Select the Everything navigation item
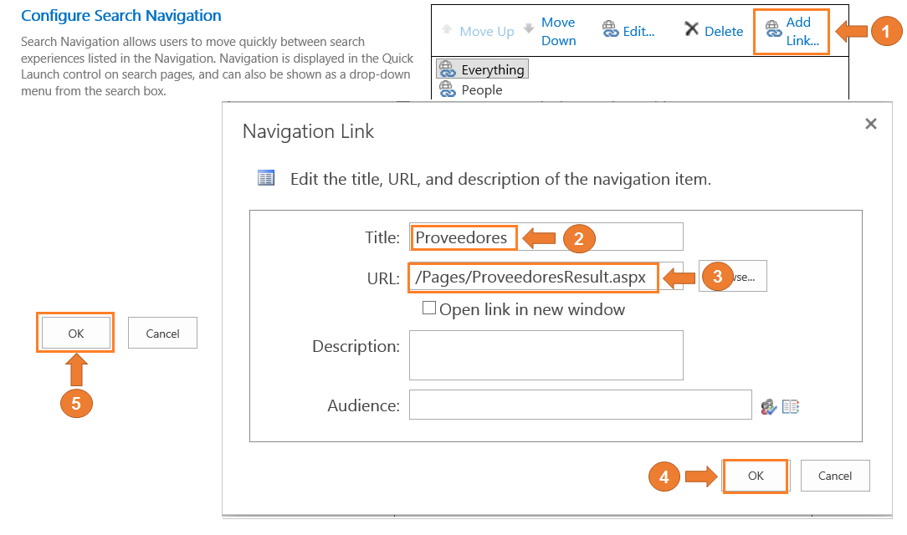This screenshot has width=907, height=535. point(492,70)
